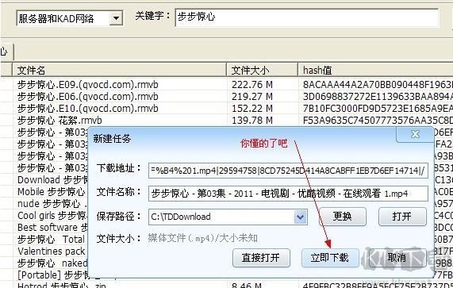Click the 立即下载 button
This screenshot has height=288, width=453.
[330, 258]
